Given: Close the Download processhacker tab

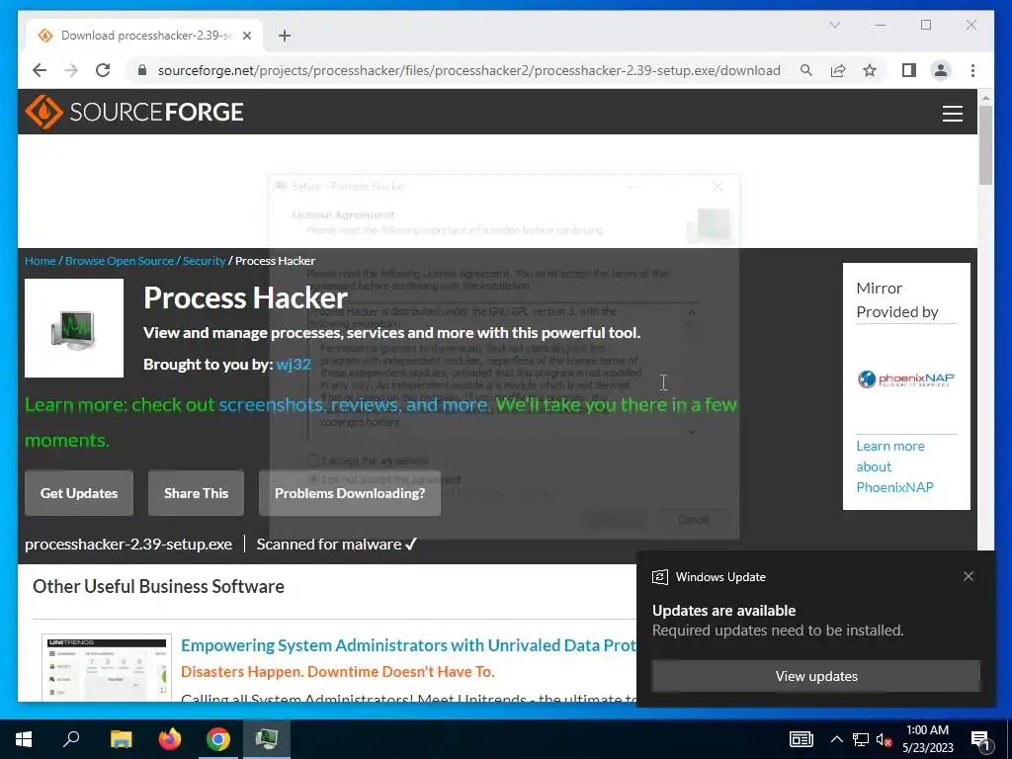Looking at the screenshot, I should pyautogui.click(x=246, y=36).
